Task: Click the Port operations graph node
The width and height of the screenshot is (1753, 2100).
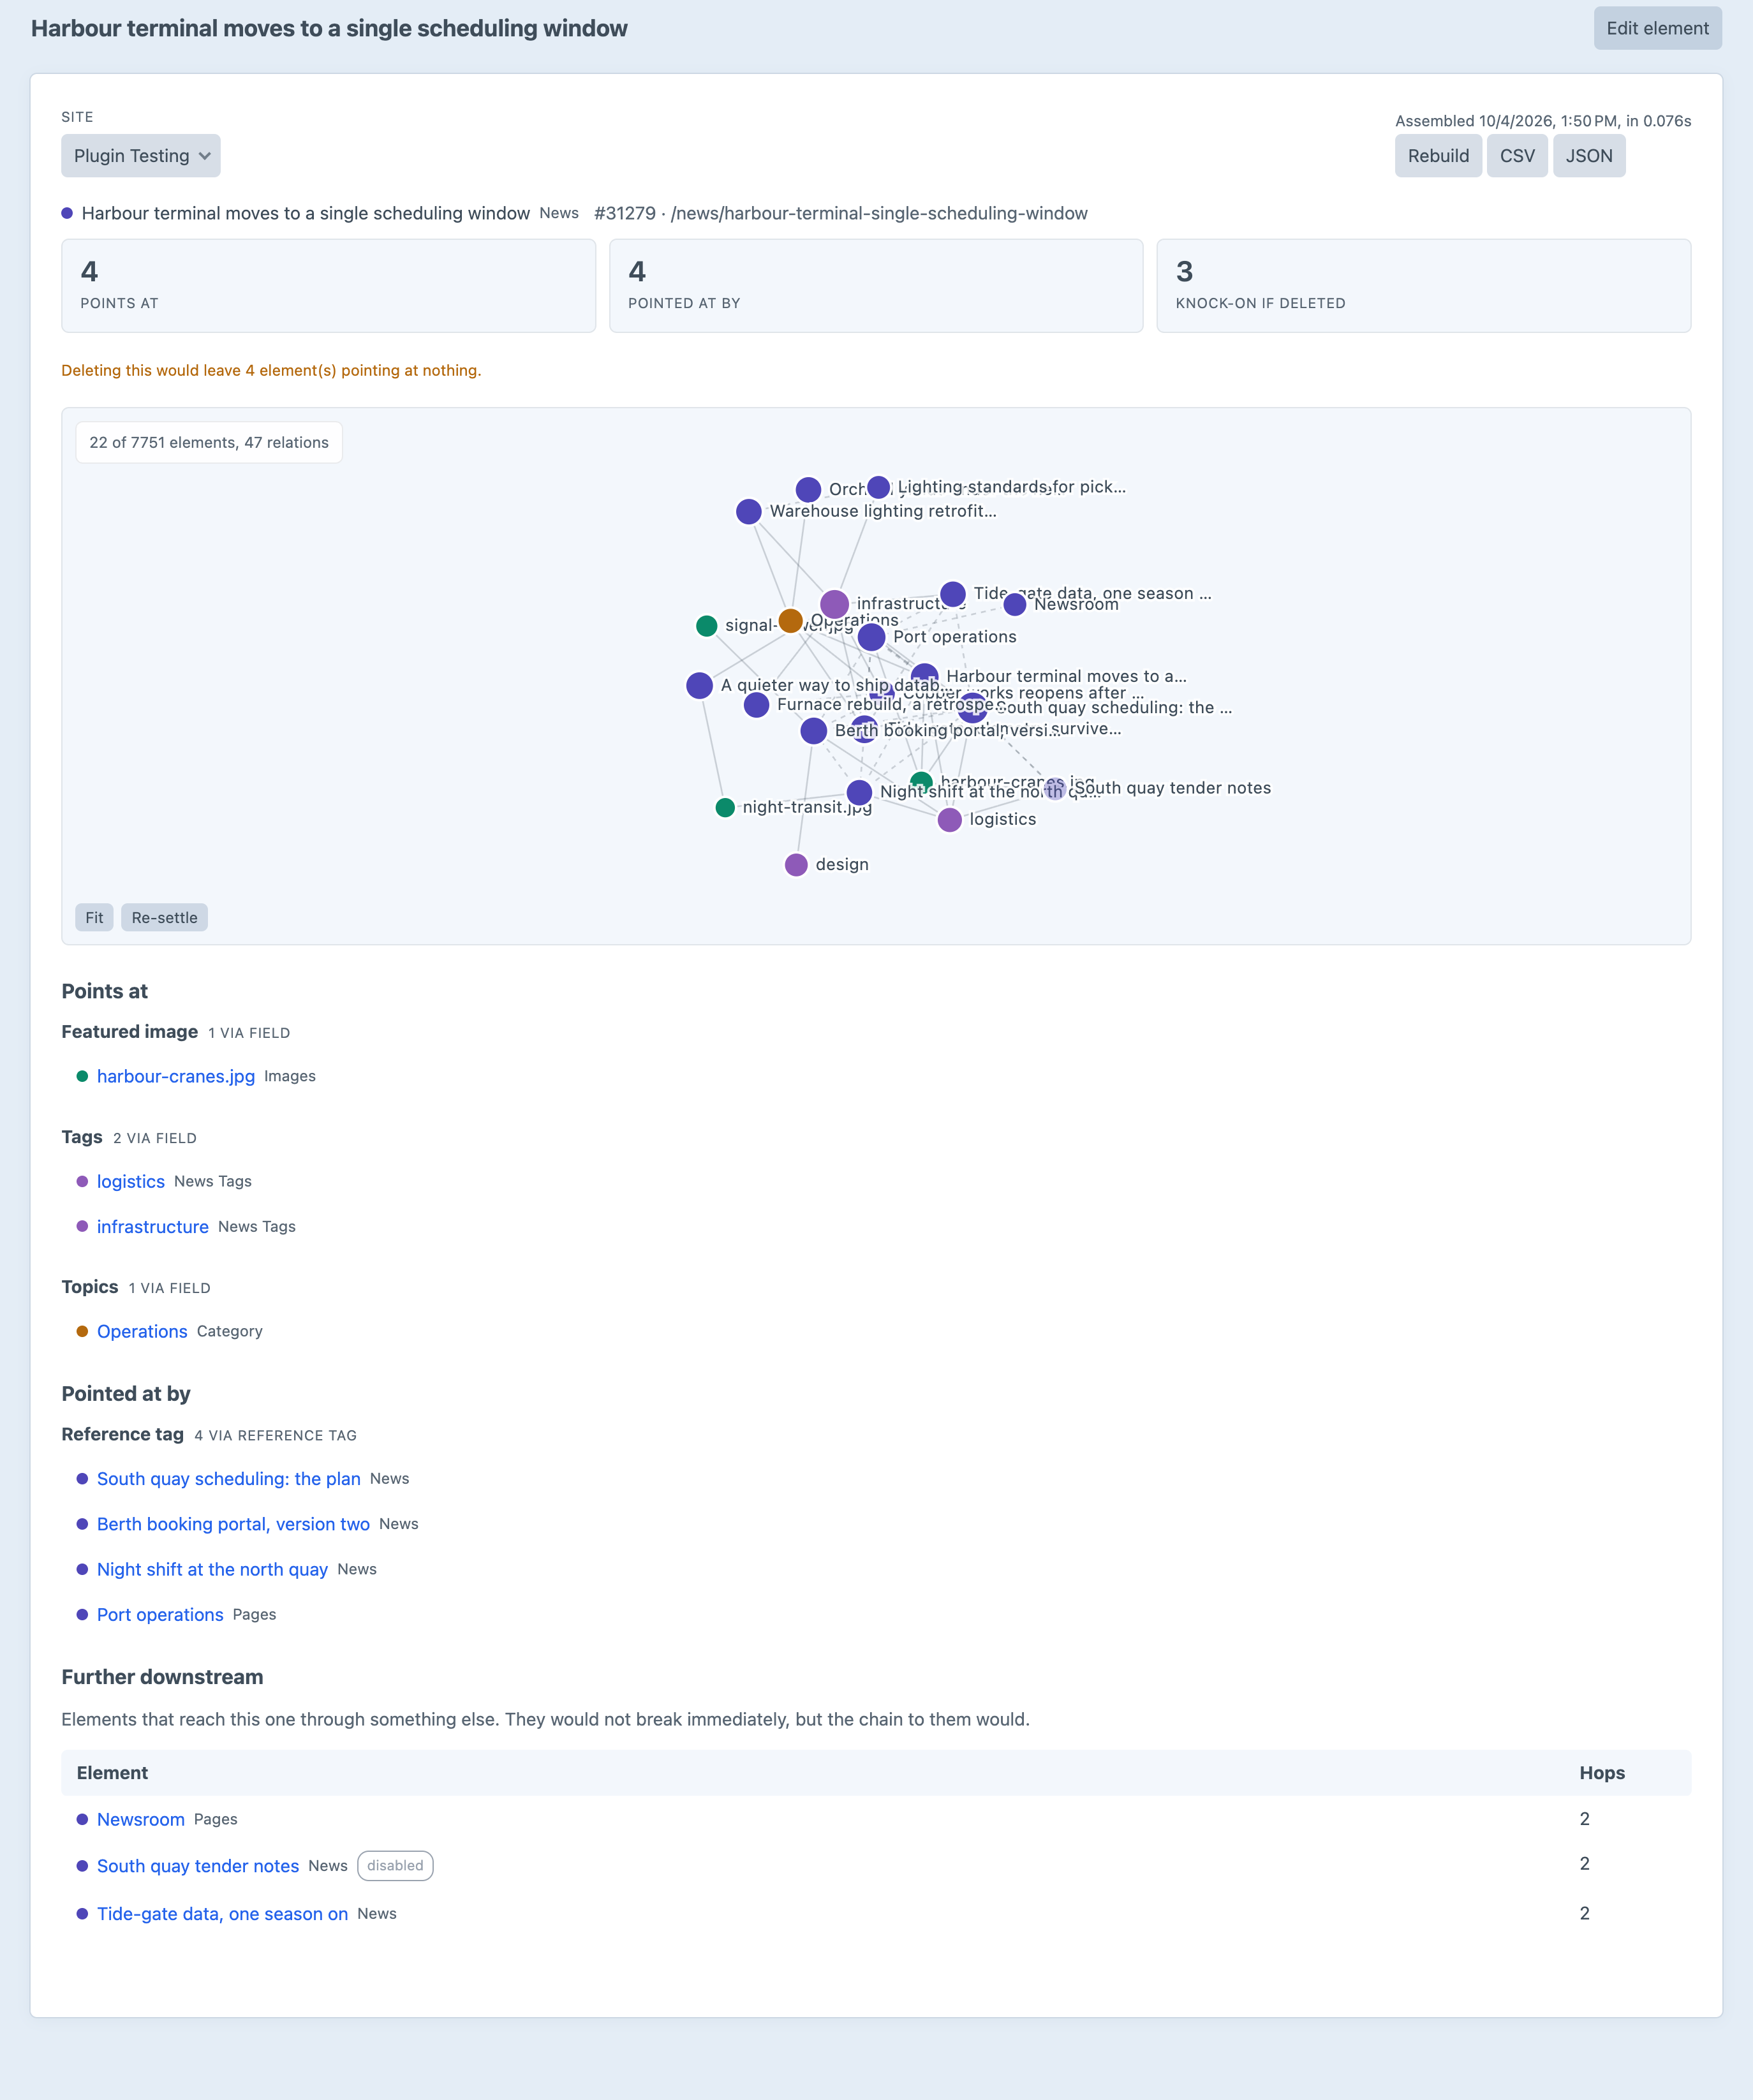Action: click(872, 637)
